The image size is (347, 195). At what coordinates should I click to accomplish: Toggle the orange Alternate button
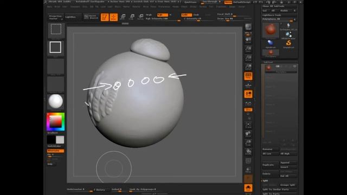click(55, 151)
